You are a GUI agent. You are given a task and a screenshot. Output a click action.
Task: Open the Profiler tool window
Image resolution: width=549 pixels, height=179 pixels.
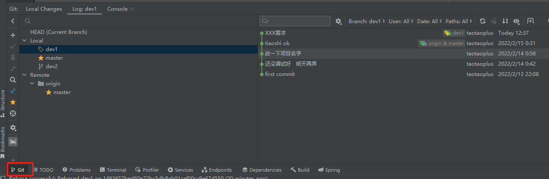click(x=147, y=170)
